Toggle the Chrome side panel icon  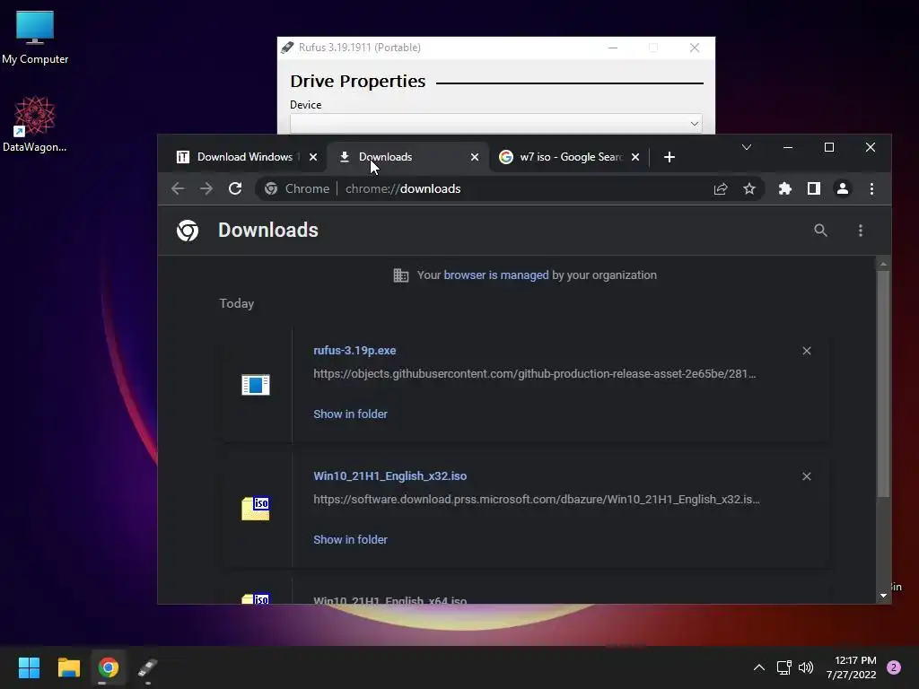pos(813,188)
